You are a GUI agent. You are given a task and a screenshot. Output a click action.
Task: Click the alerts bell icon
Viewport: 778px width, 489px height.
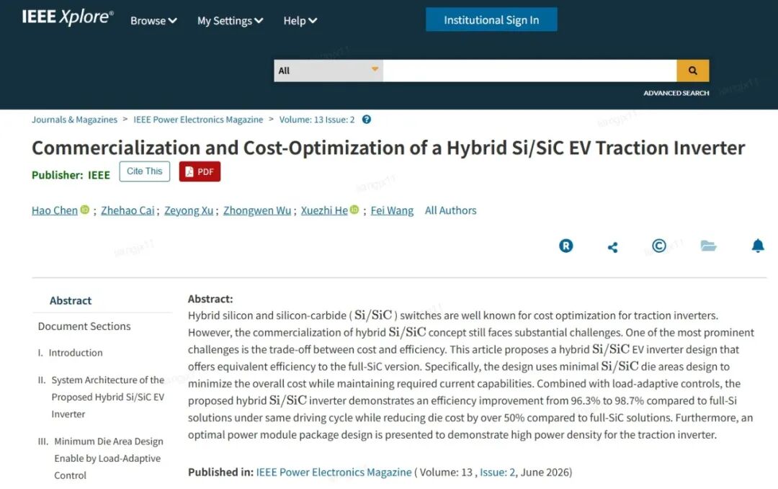tap(758, 246)
